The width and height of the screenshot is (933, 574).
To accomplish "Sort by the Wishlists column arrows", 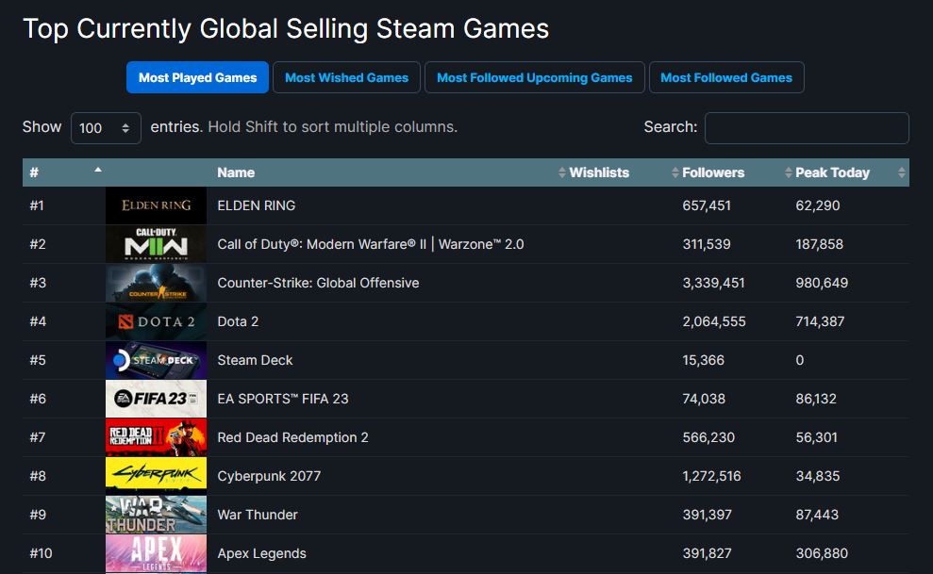I will (675, 172).
